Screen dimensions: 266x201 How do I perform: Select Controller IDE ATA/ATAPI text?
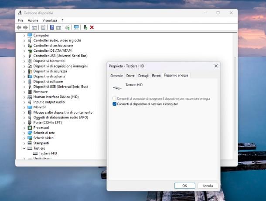coord(52,50)
